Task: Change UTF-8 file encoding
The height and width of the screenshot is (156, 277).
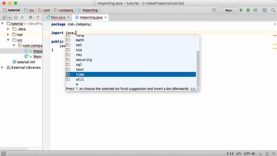Action: [x=249, y=153]
